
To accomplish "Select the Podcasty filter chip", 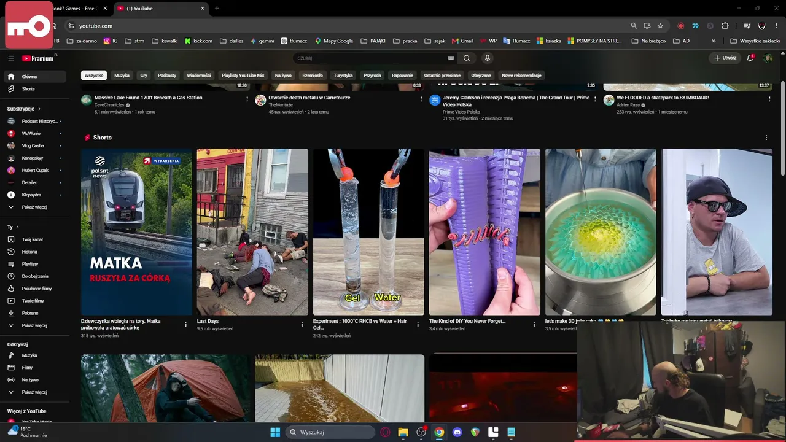I will click(166, 76).
